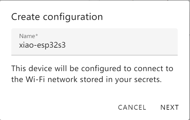
Task: Focus the Name input field
Action: [x=94, y=42]
